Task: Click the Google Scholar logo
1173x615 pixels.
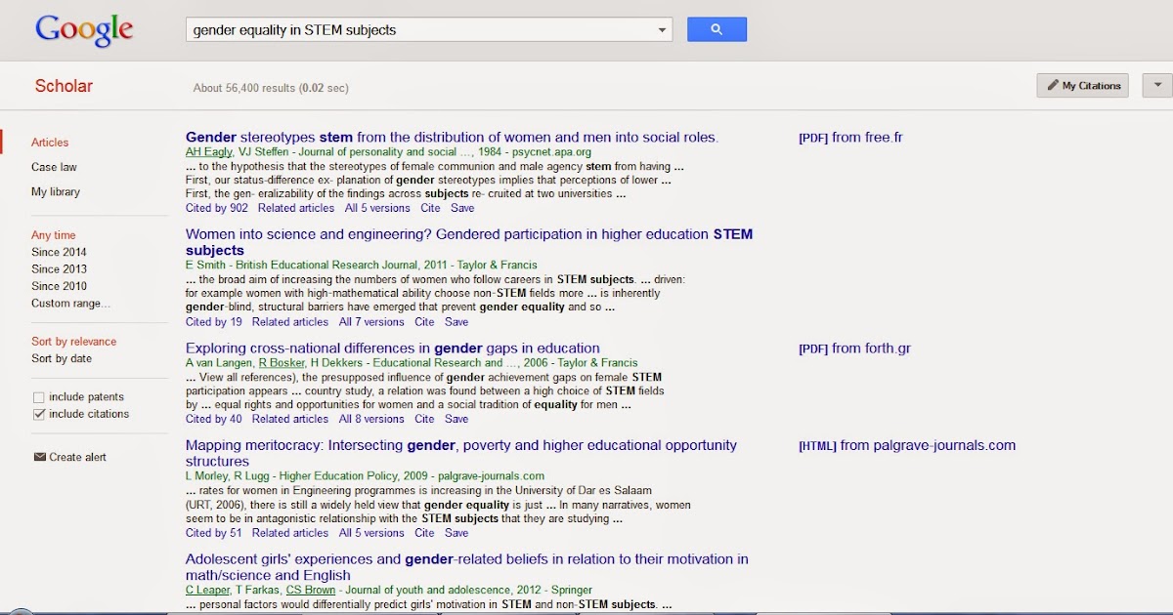Action: click(84, 29)
